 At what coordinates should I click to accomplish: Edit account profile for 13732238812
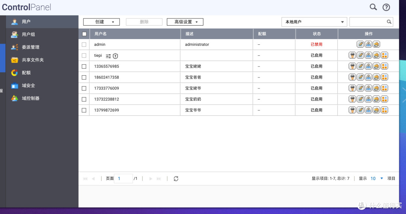(361, 99)
